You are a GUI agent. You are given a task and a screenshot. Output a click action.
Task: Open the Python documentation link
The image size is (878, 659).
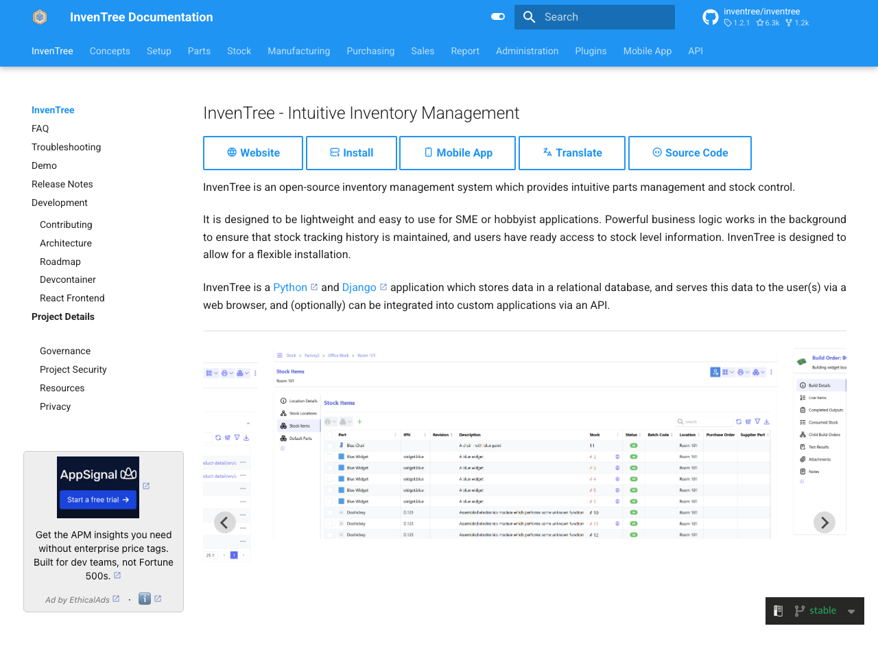click(290, 287)
